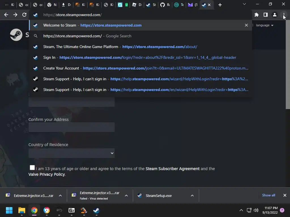This screenshot has height=217, width=290.
Task: Click the page vertical scrollbar
Action: click(x=288, y=65)
